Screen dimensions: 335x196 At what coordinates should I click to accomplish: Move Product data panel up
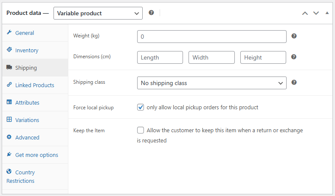pos(304,13)
